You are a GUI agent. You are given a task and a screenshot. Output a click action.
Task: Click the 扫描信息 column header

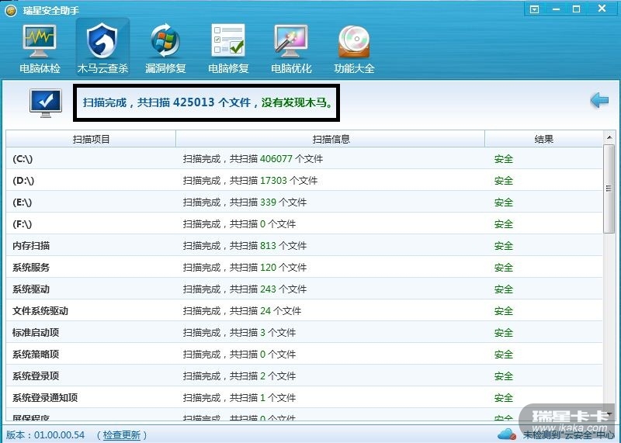click(331, 140)
